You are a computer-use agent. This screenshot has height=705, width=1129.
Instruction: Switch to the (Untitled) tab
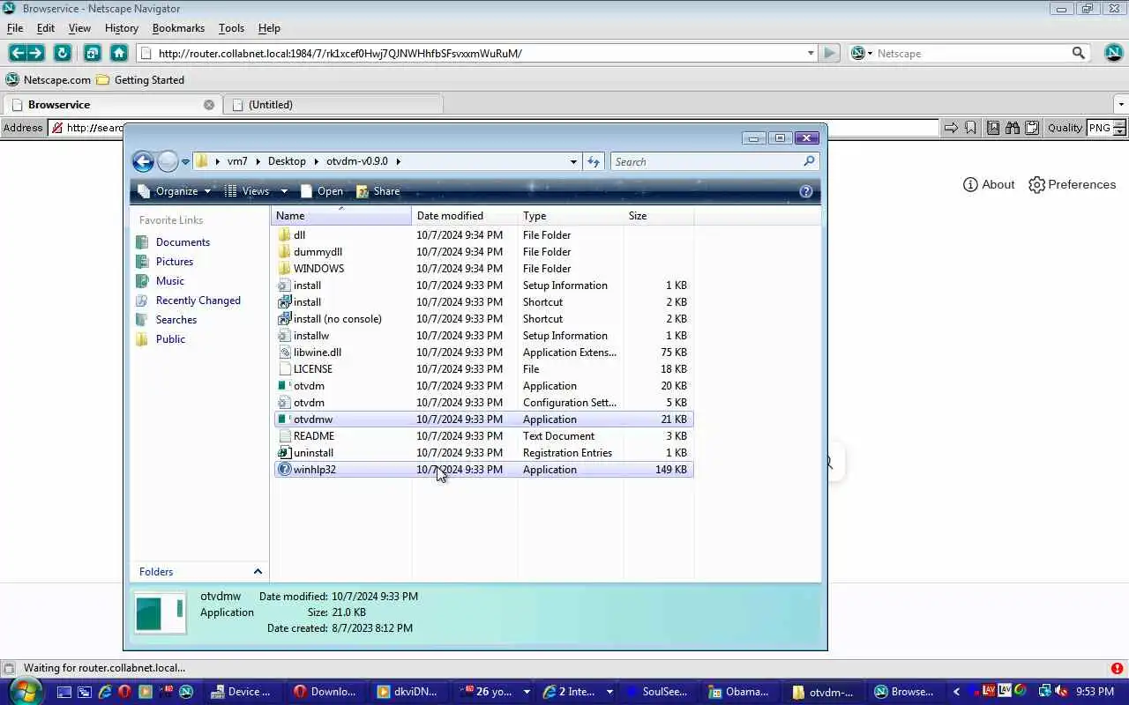333,104
